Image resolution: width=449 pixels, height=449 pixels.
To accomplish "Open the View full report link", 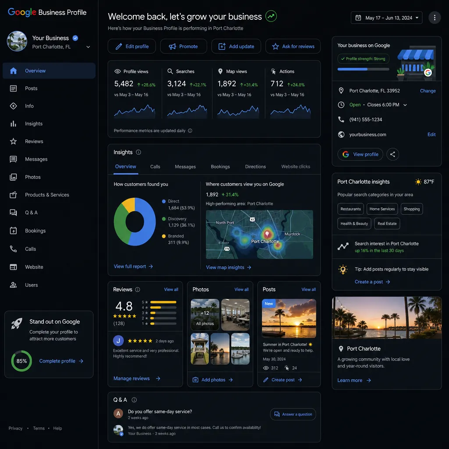I will (x=133, y=267).
